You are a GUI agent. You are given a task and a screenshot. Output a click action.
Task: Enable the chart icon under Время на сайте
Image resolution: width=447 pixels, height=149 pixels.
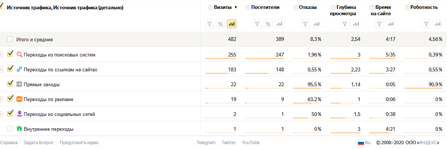point(390,24)
